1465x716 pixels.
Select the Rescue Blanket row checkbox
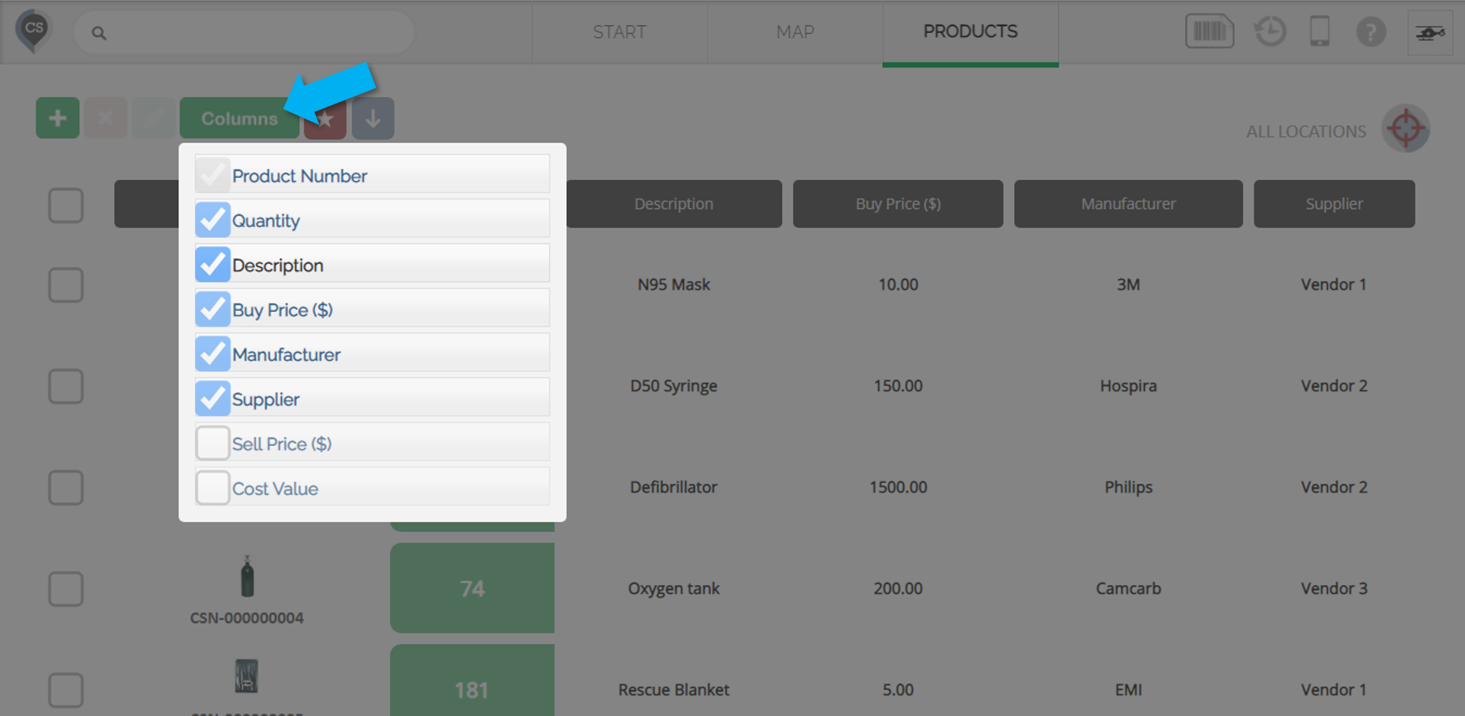[x=65, y=690]
